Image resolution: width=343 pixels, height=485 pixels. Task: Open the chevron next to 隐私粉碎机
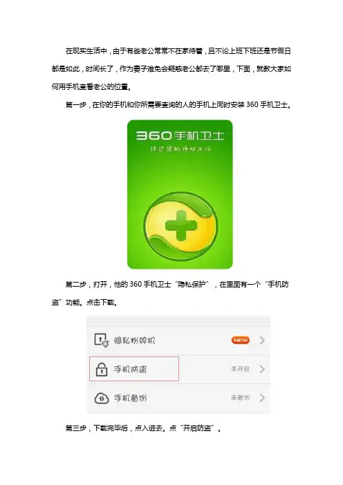coord(262,340)
